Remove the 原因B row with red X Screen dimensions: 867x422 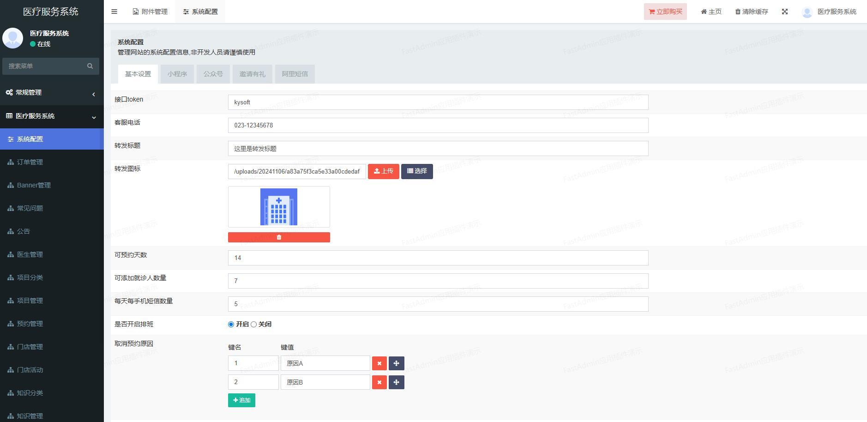[379, 382]
